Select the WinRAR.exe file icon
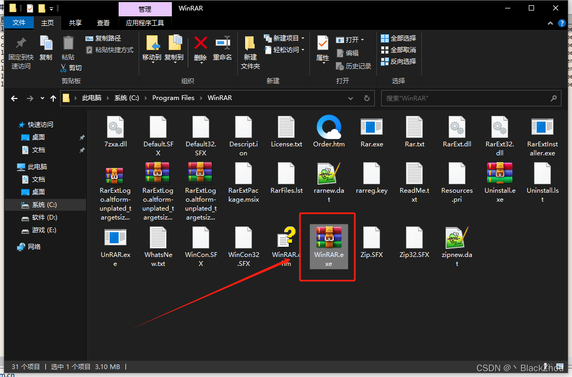Screen dimensions: 572x377 (x=328, y=237)
